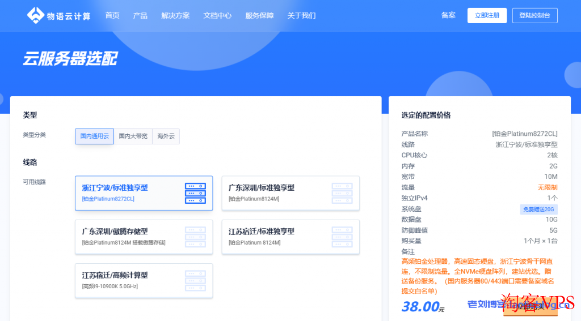Click the 物语云计算 logo icon
Image resolution: width=581 pixels, height=321 pixels.
[x=36, y=15]
